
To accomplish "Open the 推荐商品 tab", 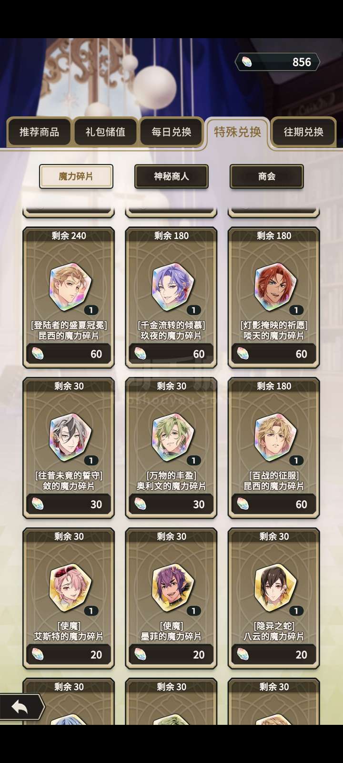I will tap(39, 132).
